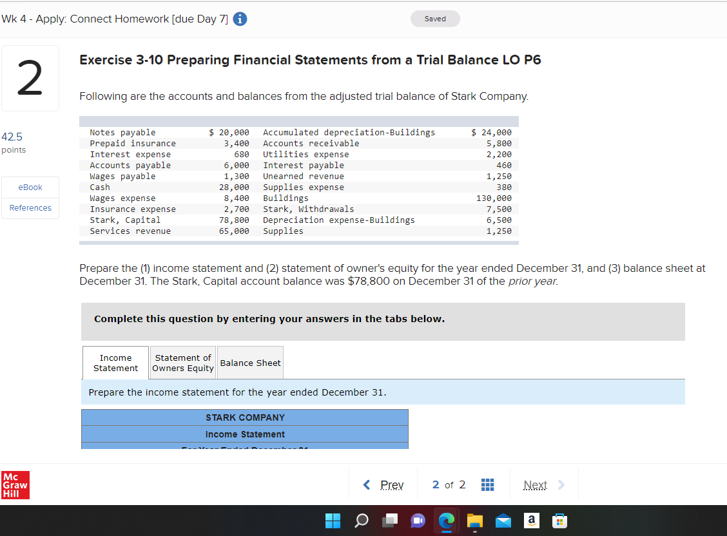727x536 pixels.
Task: Click the Accounts receivable amount 5,800
Action: tap(499, 144)
